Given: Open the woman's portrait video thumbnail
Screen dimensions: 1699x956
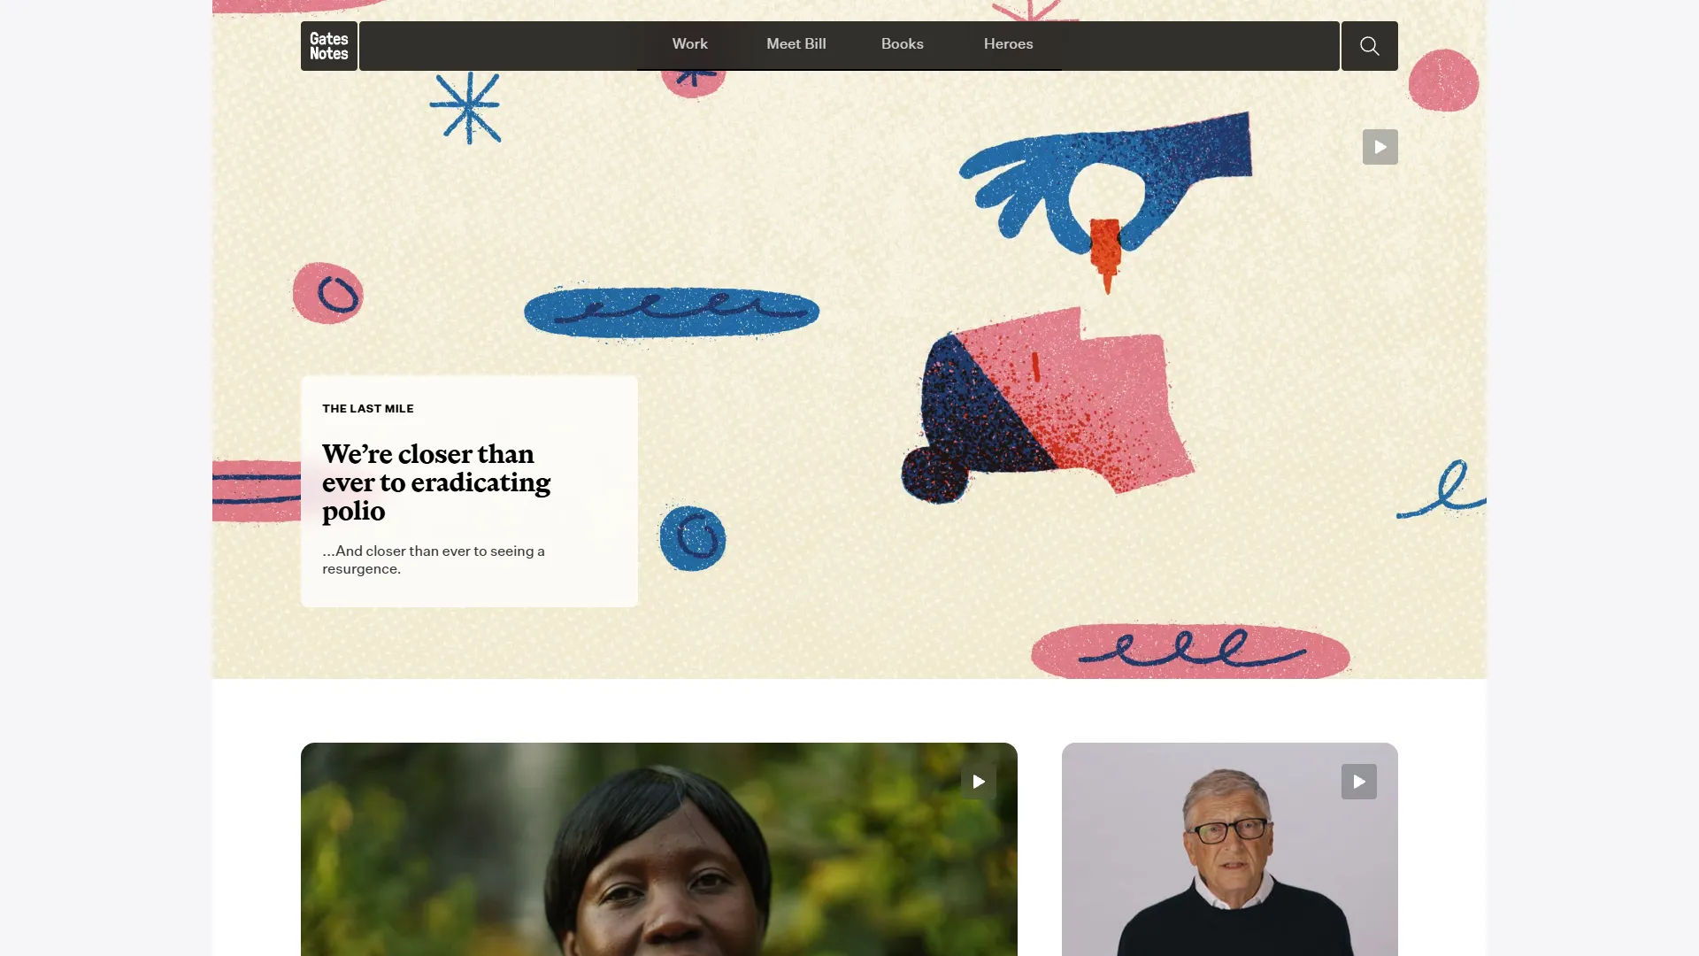Looking at the screenshot, I should (x=658, y=849).
